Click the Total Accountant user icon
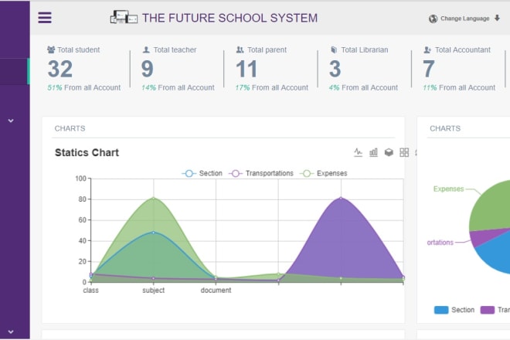 [x=427, y=49]
